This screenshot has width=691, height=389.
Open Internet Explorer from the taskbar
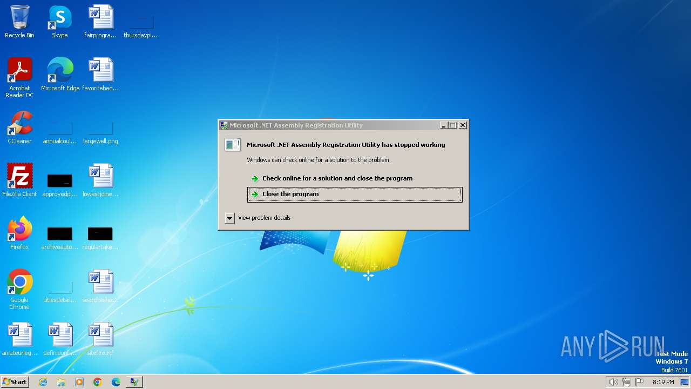[x=43, y=382]
